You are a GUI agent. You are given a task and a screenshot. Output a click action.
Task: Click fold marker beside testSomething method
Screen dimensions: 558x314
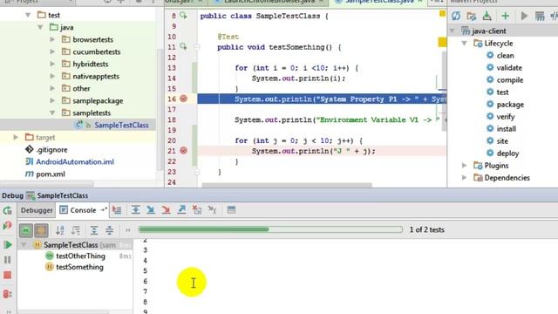pos(197,46)
